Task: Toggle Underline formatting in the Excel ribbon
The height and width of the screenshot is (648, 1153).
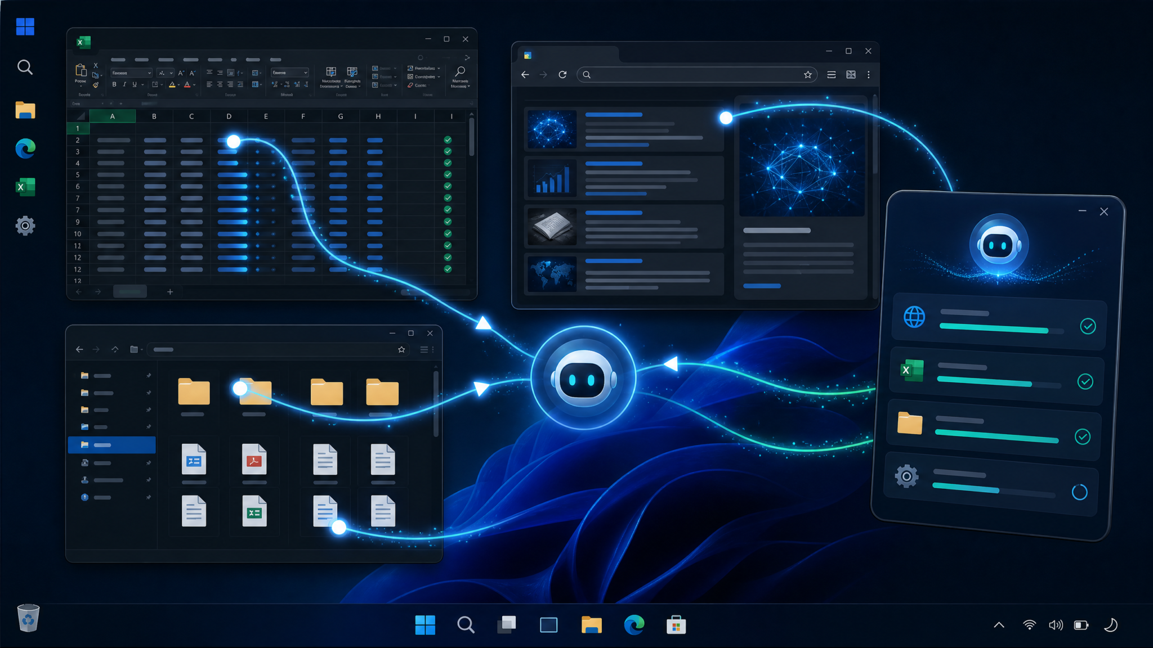Action: pyautogui.click(x=135, y=84)
